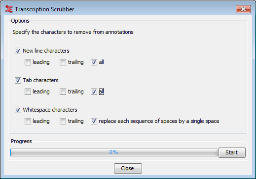Screen dimensions: 256x179
Task: Tick leading under Whitespace characters
Action: coord(28,121)
